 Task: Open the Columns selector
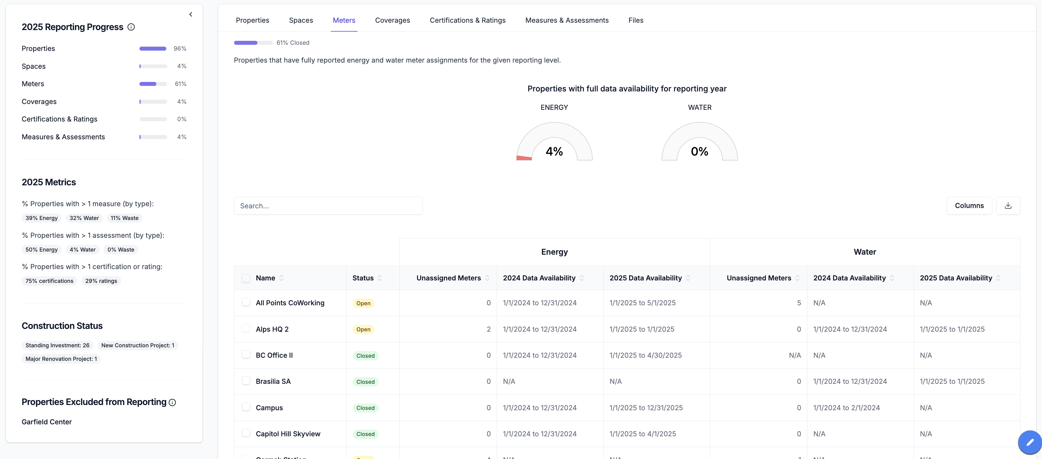[969, 206]
